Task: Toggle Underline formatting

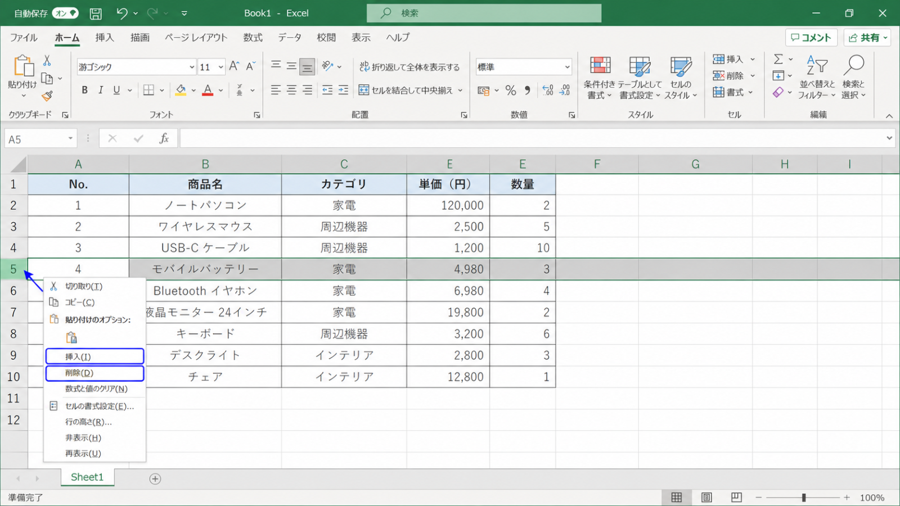Action: pyautogui.click(x=116, y=90)
